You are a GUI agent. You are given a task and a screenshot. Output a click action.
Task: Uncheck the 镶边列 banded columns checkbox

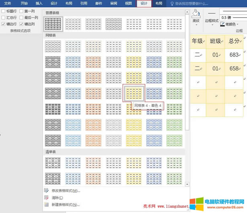pyautogui.click(x=21, y=24)
